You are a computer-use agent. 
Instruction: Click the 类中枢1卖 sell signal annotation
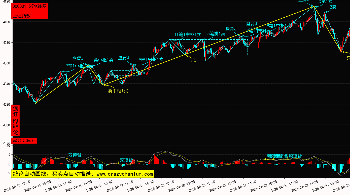[103, 60]
